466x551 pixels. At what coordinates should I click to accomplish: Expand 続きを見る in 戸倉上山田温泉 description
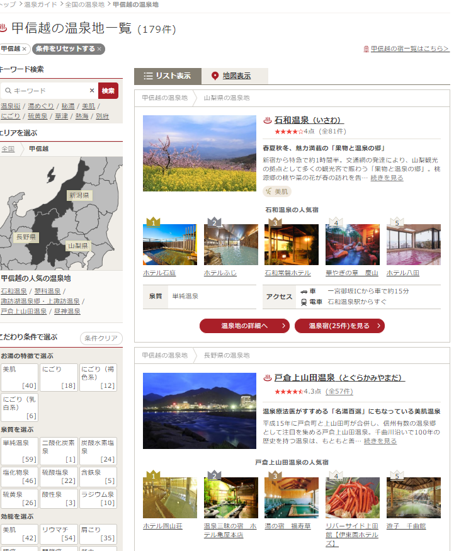[x=380, y=441]
